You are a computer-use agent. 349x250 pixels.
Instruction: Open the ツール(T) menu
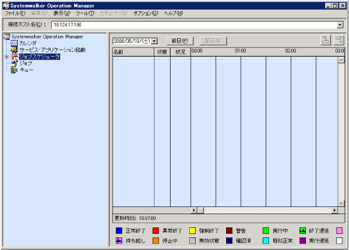click(x=85, y=13)
